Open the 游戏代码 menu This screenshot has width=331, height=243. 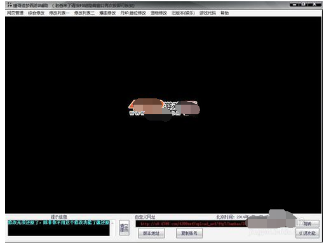(208, 13)
